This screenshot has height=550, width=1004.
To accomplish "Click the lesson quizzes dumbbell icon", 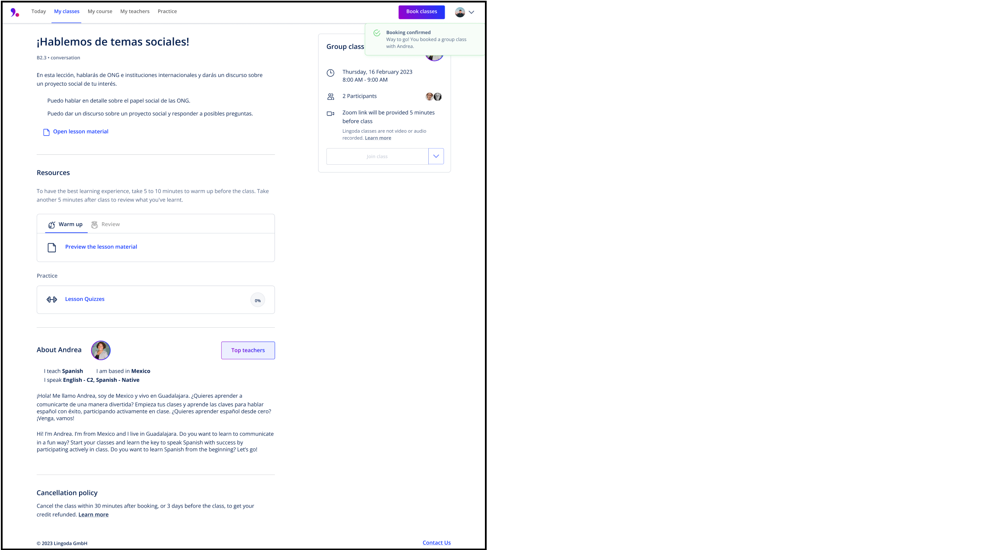I will pos(52,299).
